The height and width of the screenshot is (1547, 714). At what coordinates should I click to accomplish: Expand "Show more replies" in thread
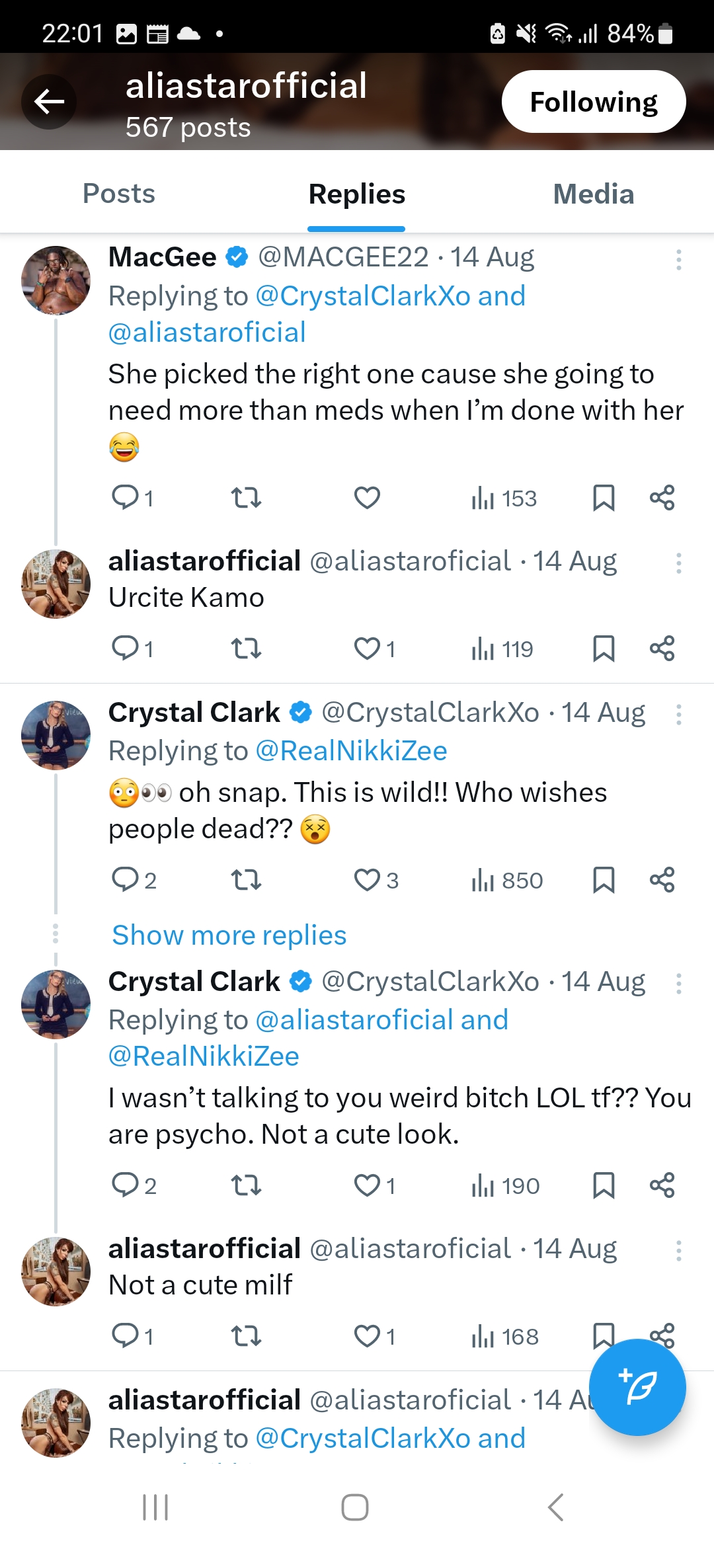(229, 935)
